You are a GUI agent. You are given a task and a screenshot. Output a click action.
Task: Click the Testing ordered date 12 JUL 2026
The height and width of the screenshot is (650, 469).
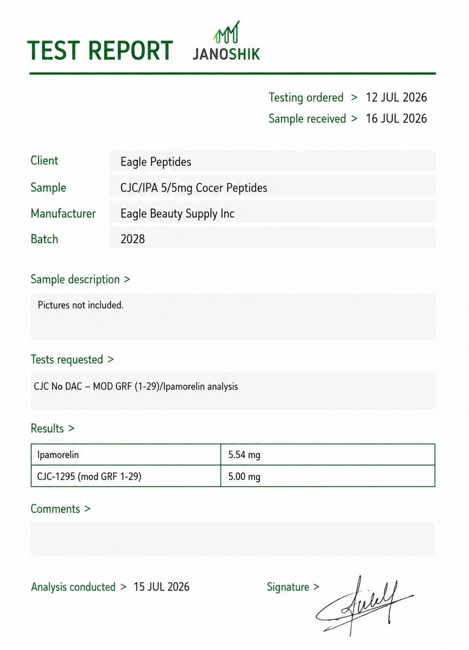[x=396, y=97]
